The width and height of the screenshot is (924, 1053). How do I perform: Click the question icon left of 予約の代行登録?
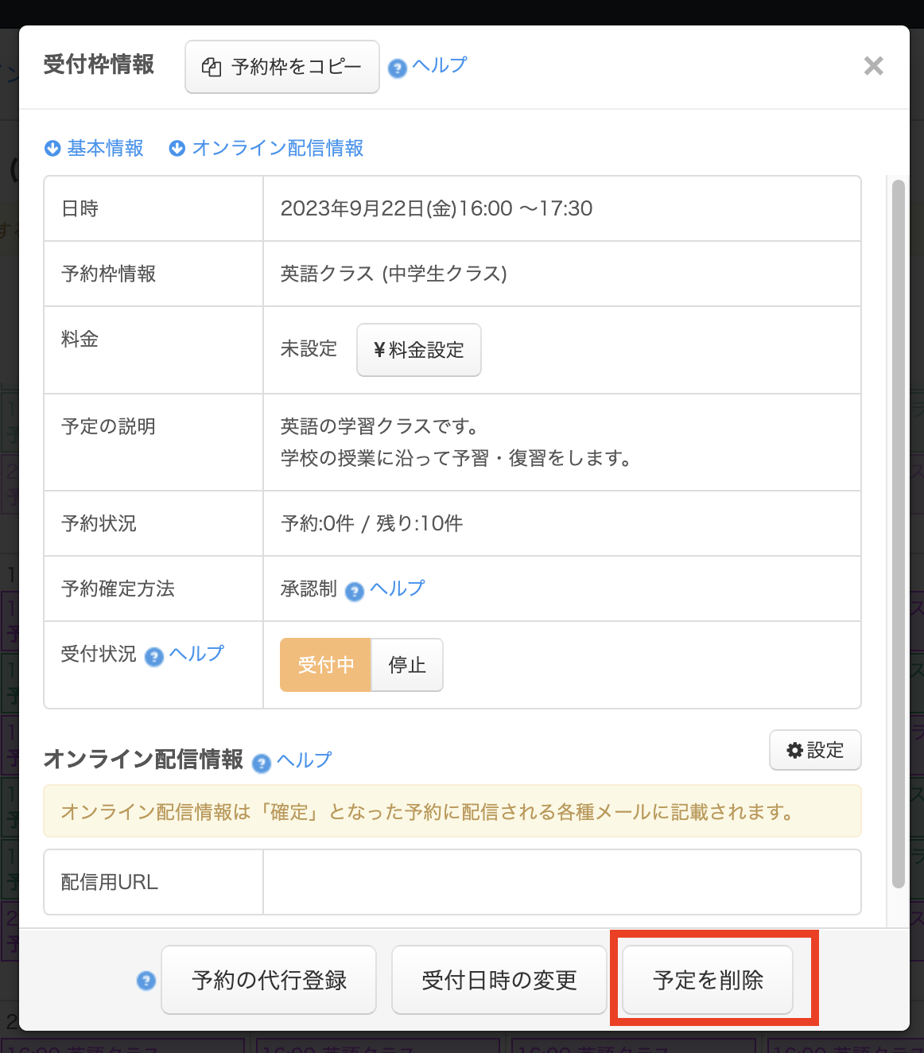pos(146,981)
